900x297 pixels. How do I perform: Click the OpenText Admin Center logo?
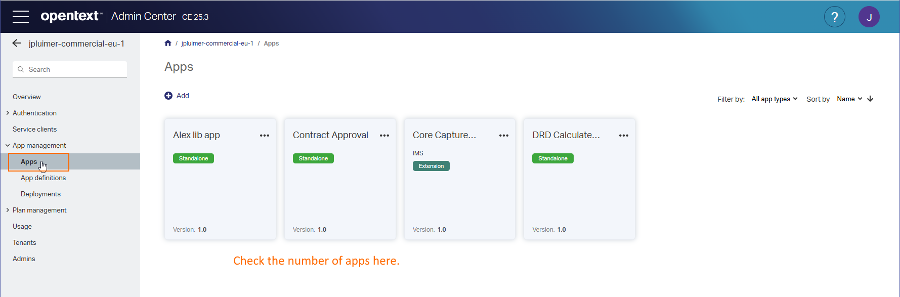click(108, 16)
